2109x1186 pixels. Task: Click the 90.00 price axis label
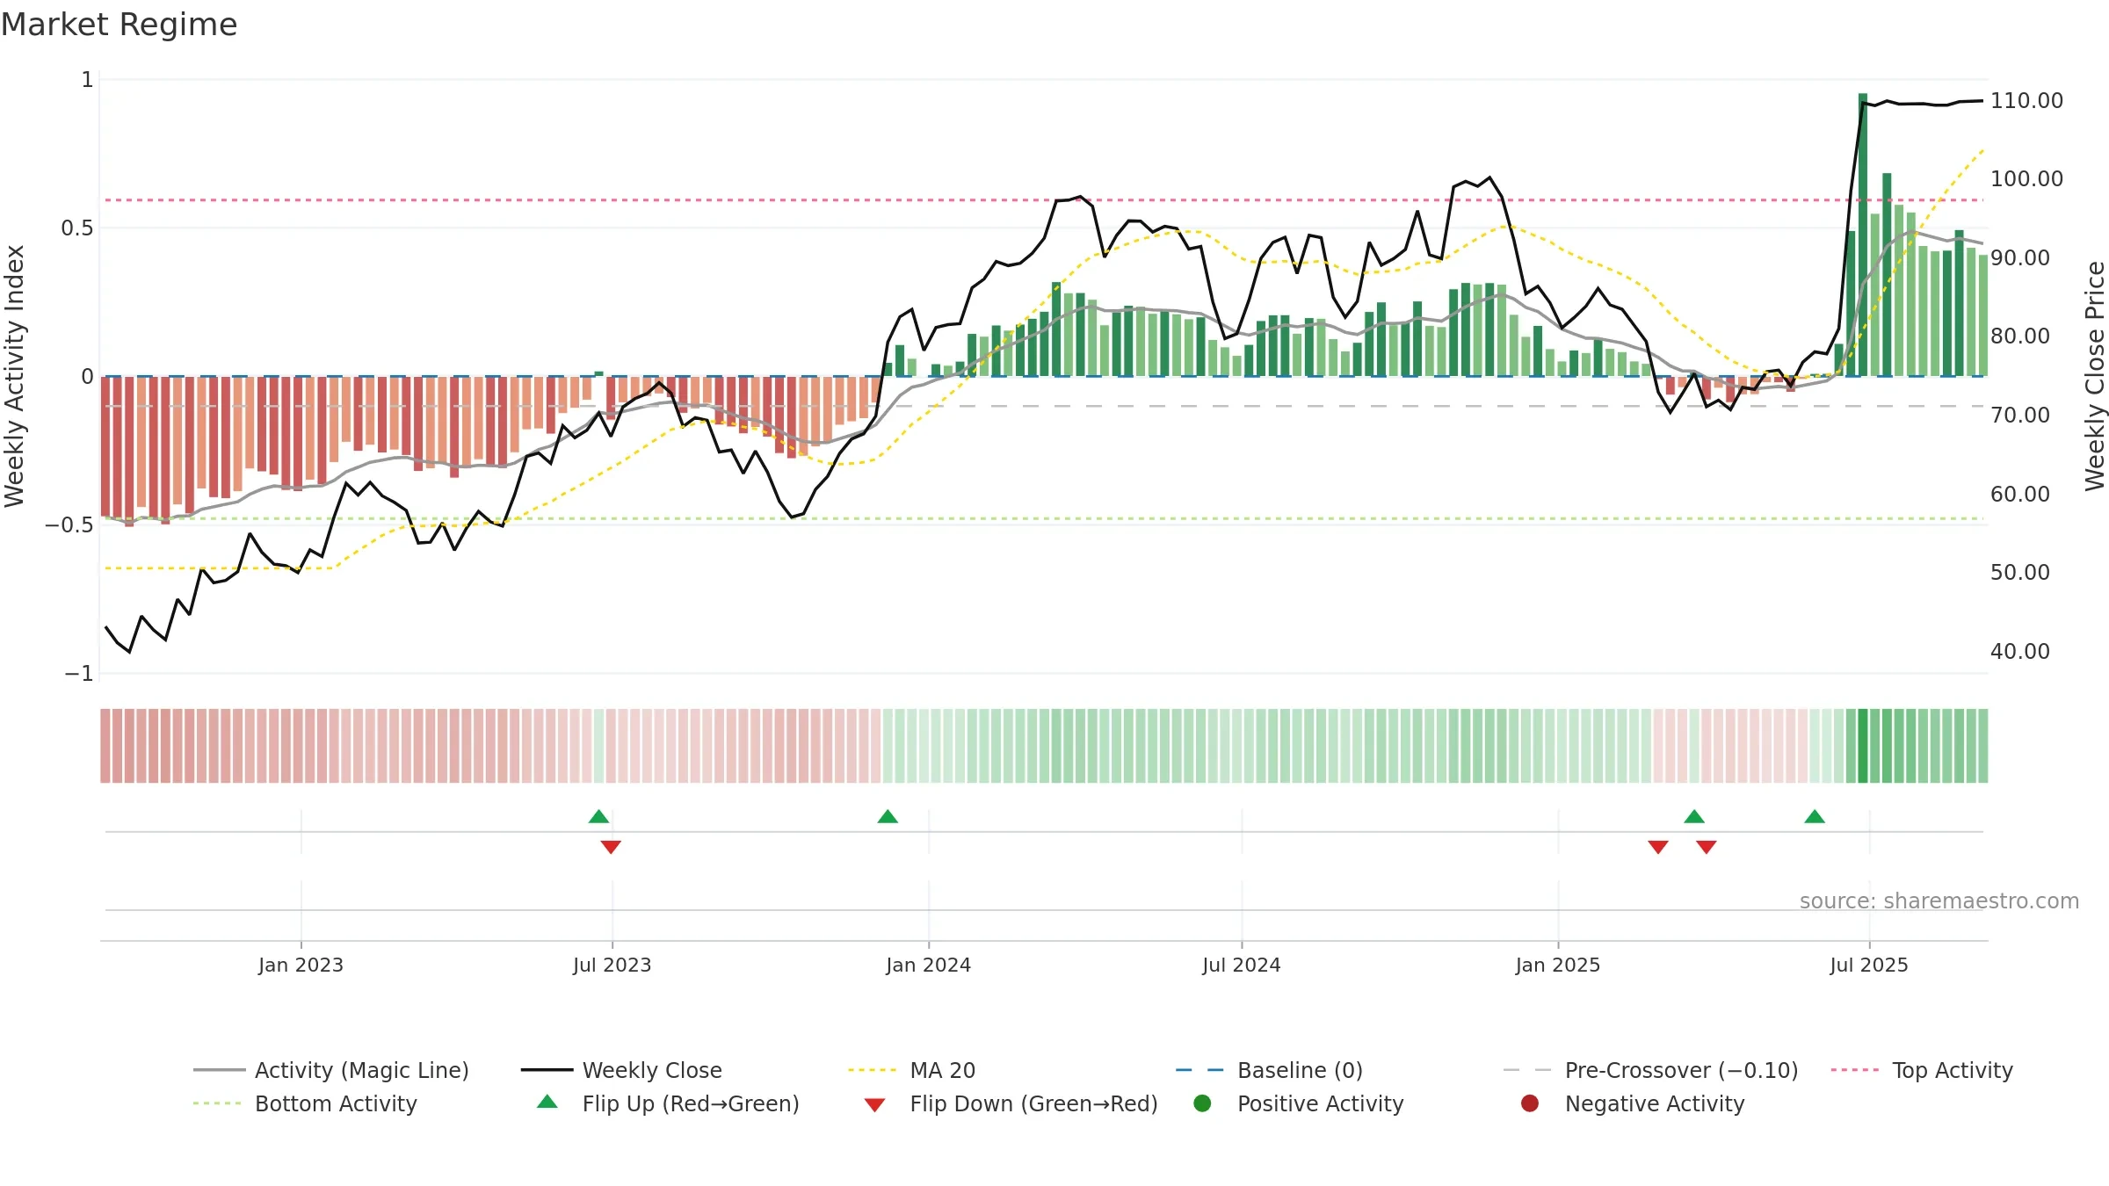2020,257
